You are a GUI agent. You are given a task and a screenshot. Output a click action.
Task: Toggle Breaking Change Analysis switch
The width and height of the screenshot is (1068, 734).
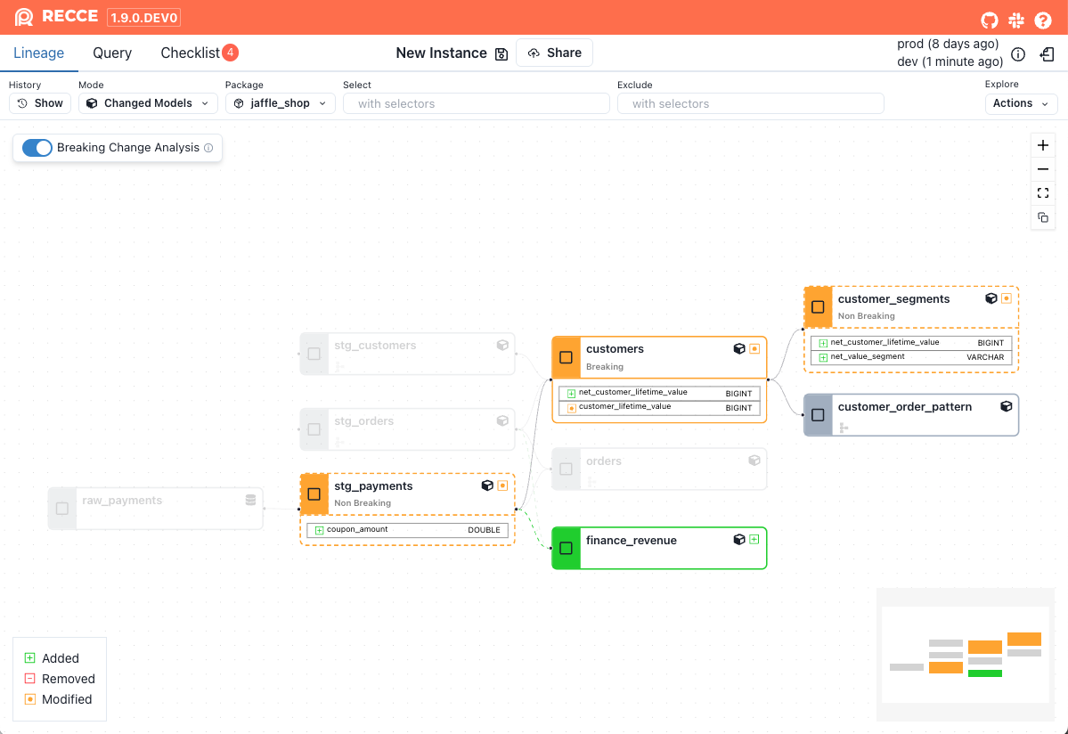pyautogui.click(x=37, y=148)
